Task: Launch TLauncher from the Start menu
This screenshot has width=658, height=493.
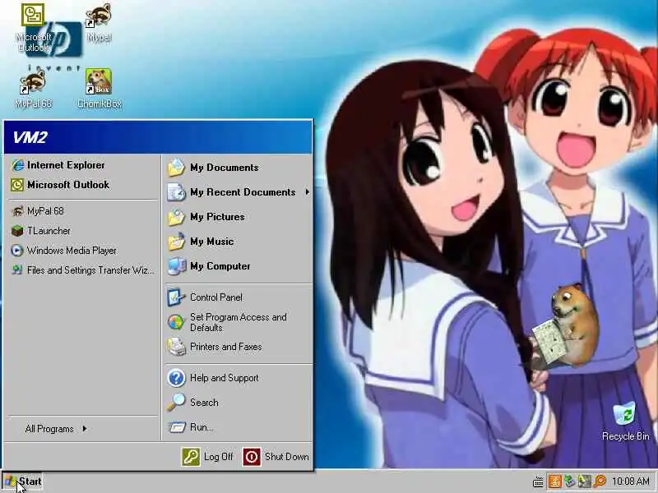Action: click(83, 231)
